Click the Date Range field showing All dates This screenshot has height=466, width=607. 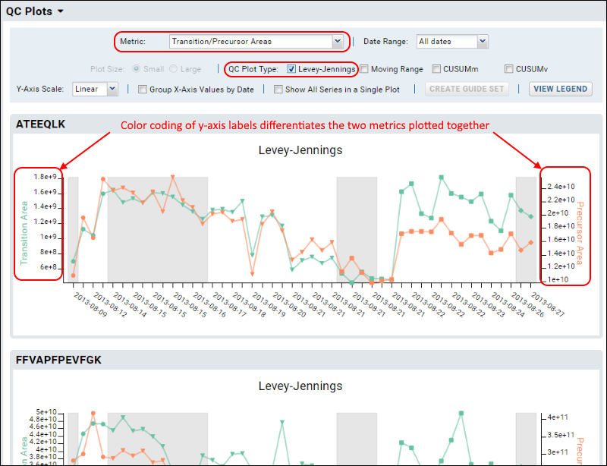coord(447,41)
